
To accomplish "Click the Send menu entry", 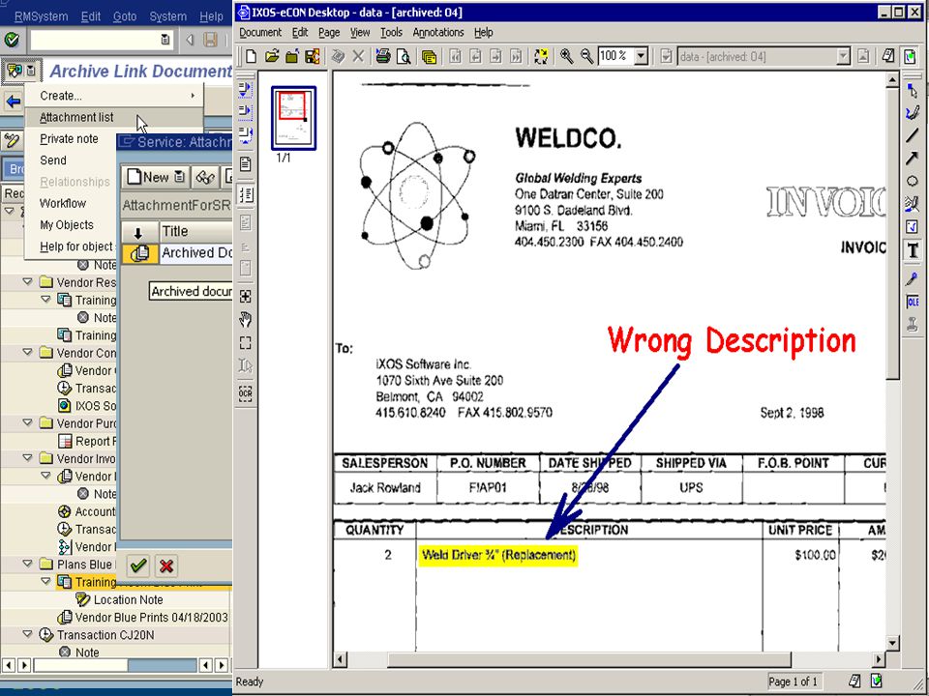I will click(x=52, y=160).
